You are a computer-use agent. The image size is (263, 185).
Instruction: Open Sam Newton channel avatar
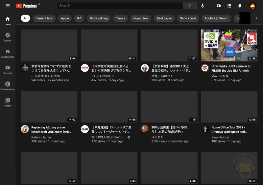205,129
